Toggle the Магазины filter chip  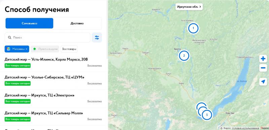(x=17, y=49)
